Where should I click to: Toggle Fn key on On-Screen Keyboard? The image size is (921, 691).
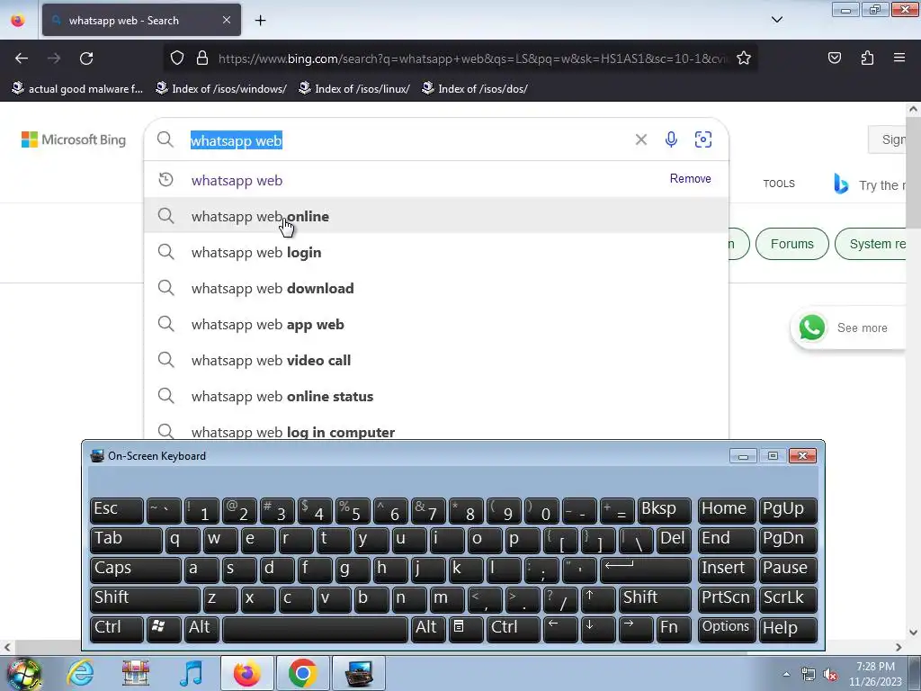point(673,628)
